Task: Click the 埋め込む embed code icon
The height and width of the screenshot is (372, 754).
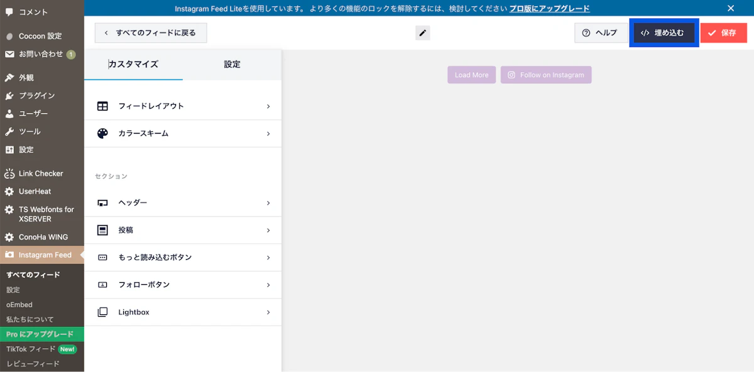Action: [x=646, y=33]
